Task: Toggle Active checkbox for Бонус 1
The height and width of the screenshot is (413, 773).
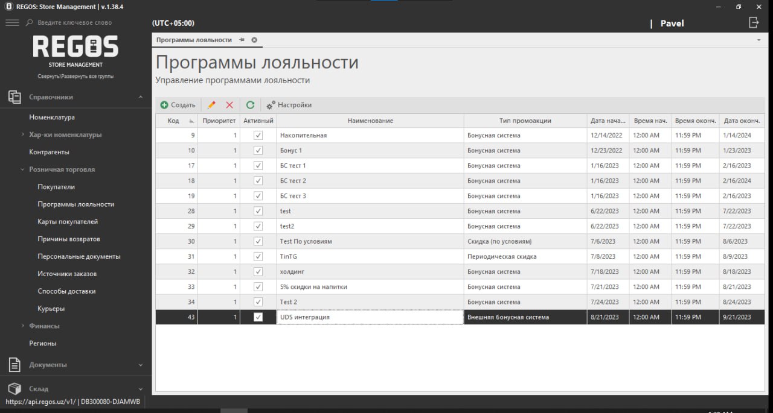Action: [258, 151]
